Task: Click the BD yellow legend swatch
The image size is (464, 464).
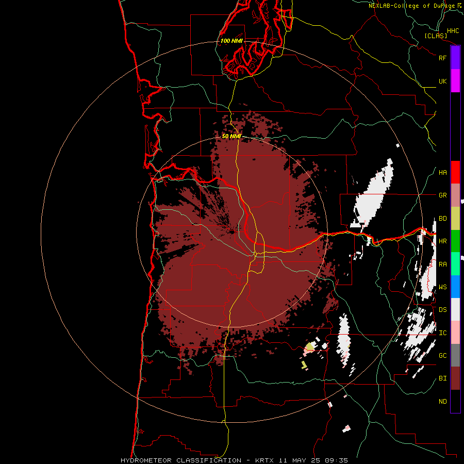Action: [455, 219]
